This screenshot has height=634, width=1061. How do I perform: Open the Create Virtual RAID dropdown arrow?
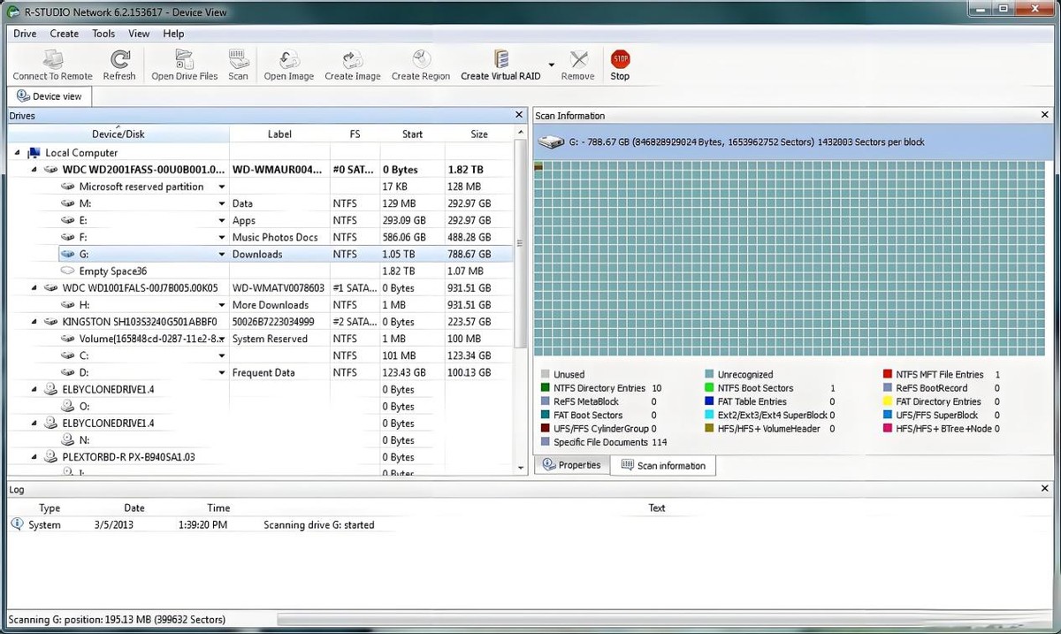tap(552, 65)
